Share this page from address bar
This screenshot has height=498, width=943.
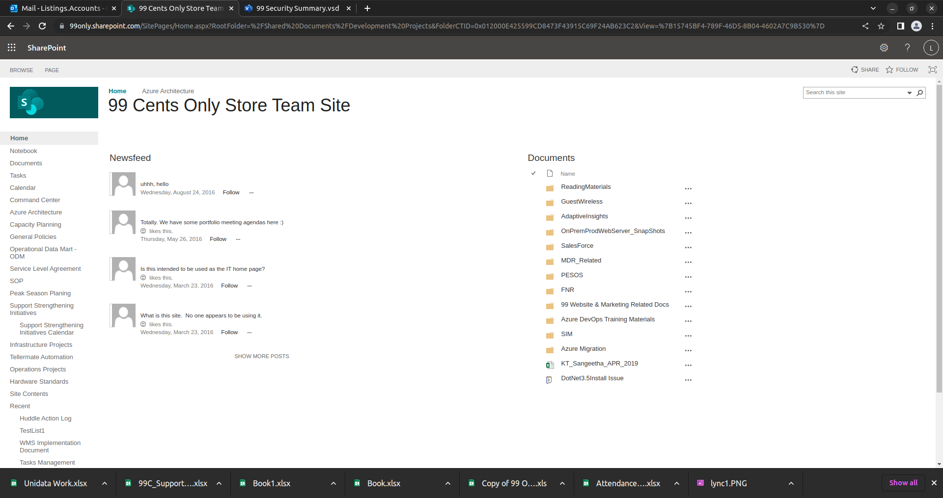pos(865,26)
